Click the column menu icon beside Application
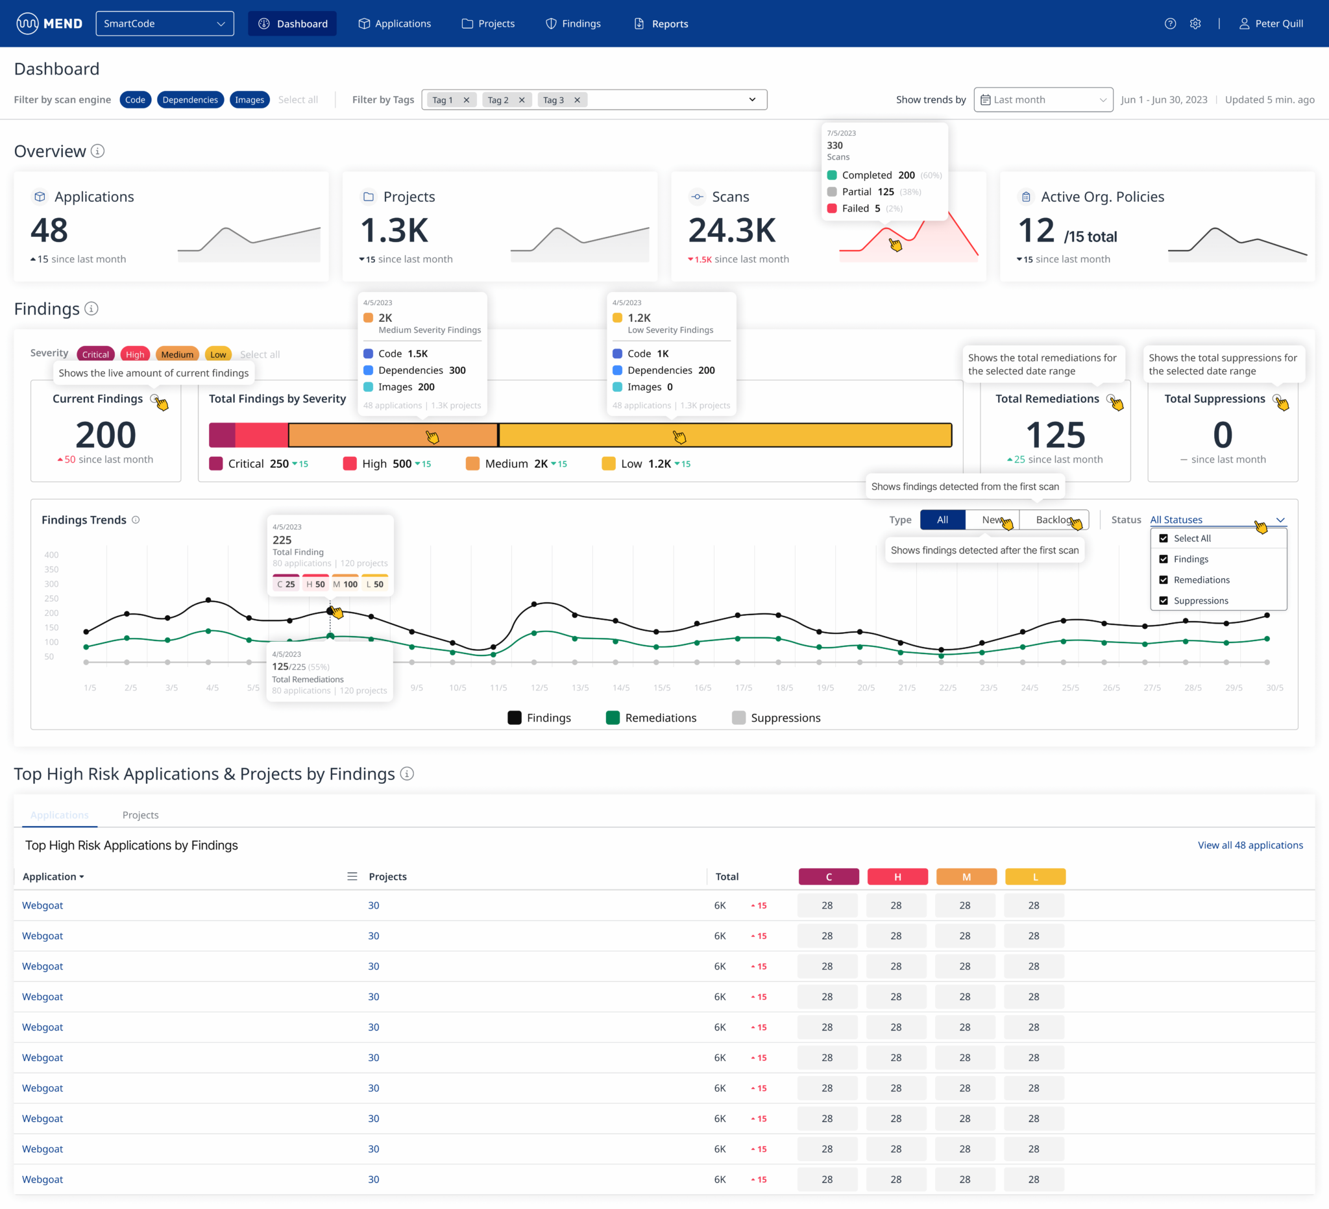Image resolution: width=1329 pixels, height=1209 pixels. pos(352,876)
